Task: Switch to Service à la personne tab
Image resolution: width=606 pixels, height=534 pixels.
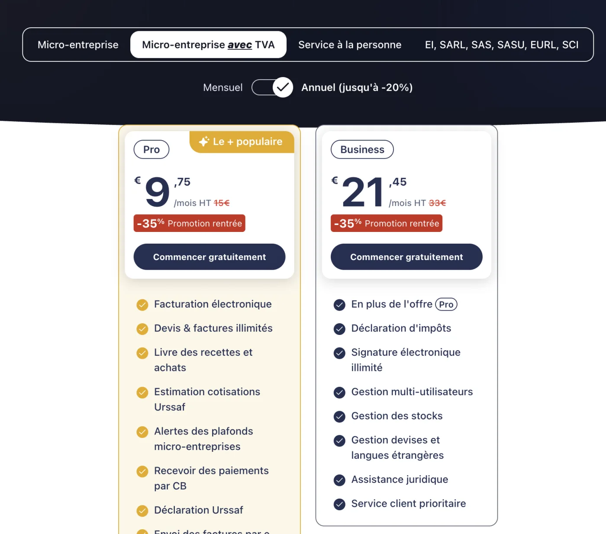Action: coord(350,45)
